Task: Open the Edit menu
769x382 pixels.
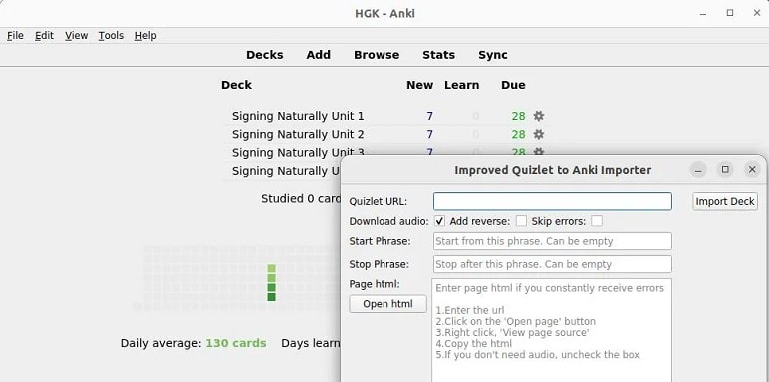Action: tap(44, 35)
